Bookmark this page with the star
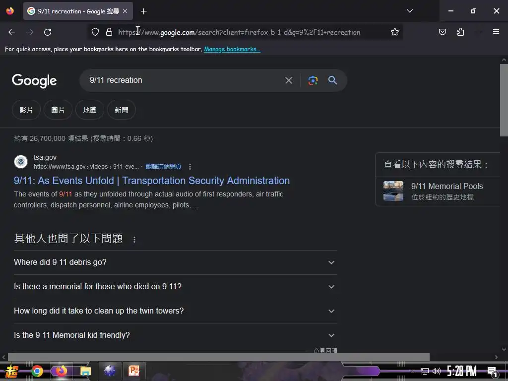This screenshot has width=508, height=381. pyautogui.click(x=394, y=32)
